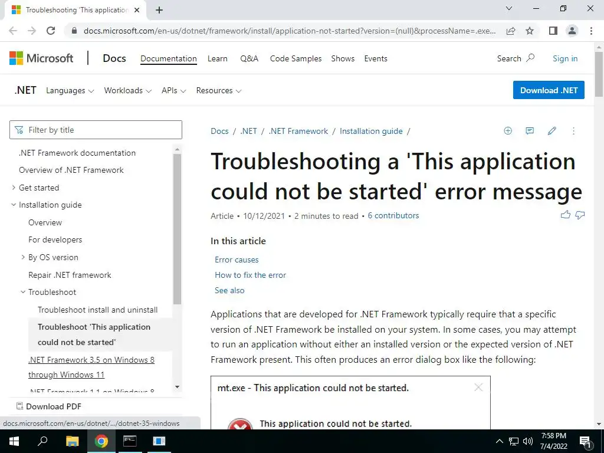The image size is (604, 453).
Task: Open the Learn menu item
Action: (218, 58)
